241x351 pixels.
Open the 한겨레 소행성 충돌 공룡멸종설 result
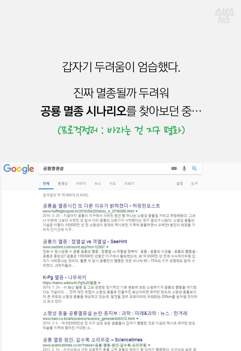coord(115,313)
